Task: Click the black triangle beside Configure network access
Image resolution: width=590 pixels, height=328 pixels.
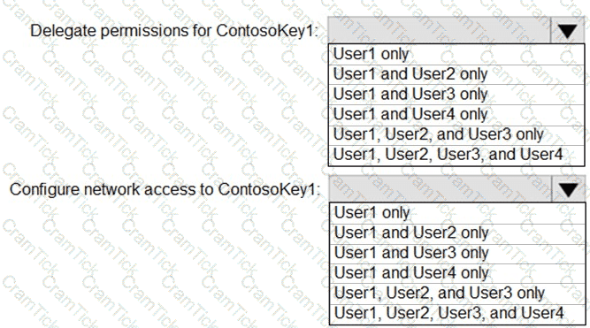Action: 568,190
